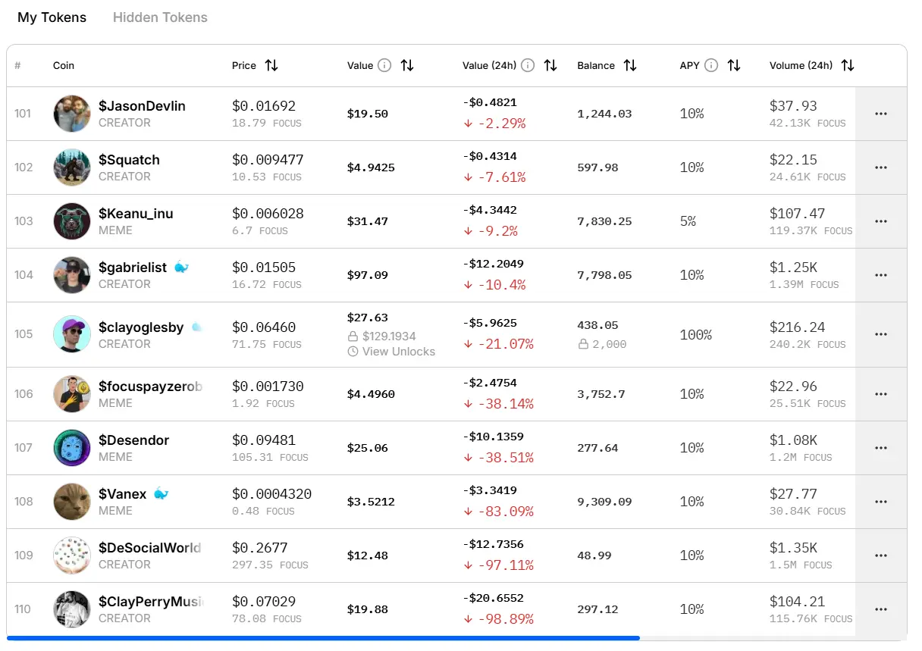Click the Value (24h) info icon
Screen dimensions: 922x651
(x=528, y=65)
